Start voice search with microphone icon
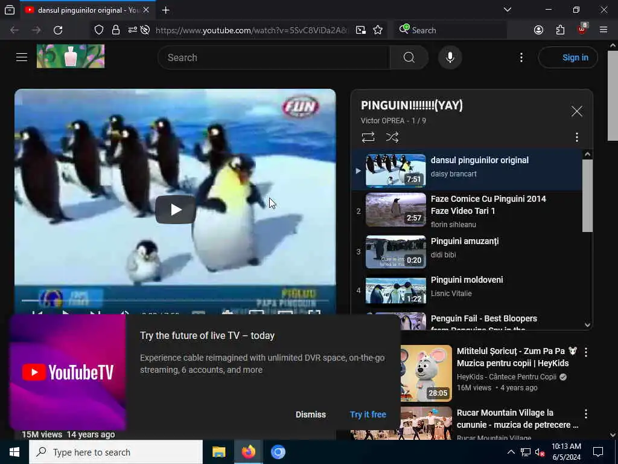Image resolution: width=618 pixels, height=464 pixels. pyautogui.click(x=450, y=57)
